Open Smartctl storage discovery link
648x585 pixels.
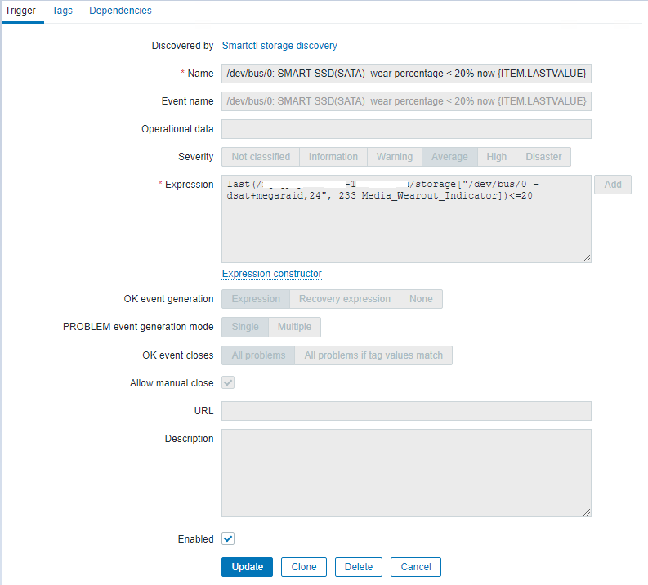pos(279,46)
